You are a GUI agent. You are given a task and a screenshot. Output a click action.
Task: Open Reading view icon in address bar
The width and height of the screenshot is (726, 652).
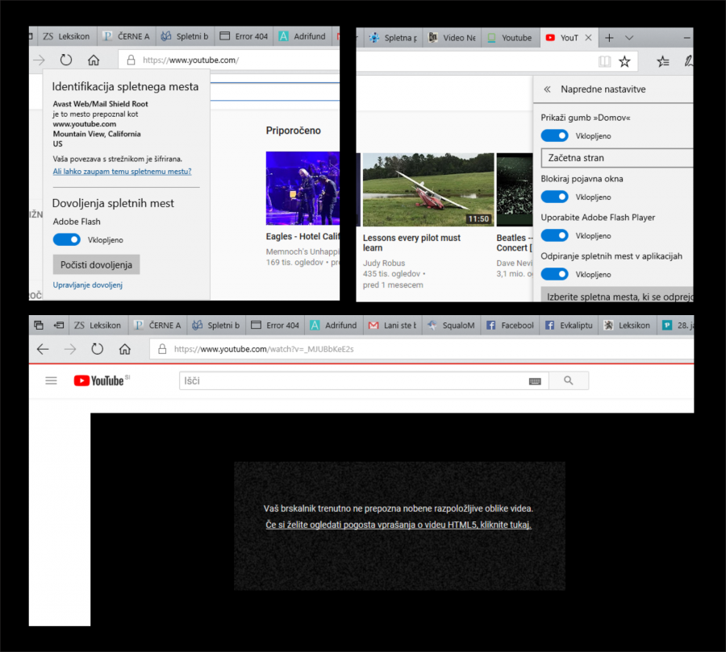click(x=605, y=61)
